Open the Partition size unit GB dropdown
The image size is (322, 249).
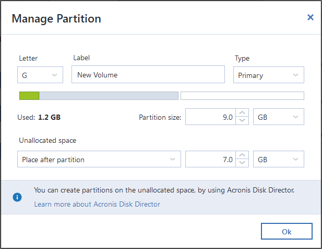click(x=279, y=117)
